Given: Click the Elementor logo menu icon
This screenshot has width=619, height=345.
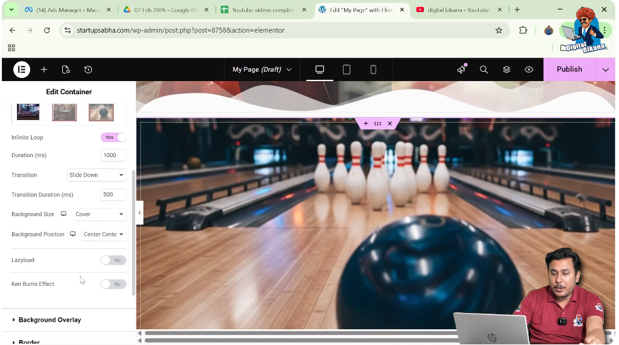Looking at the screenshot, I should click(21, 70).
